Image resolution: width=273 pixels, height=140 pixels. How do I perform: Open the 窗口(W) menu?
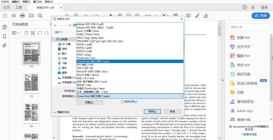(37, 2)
